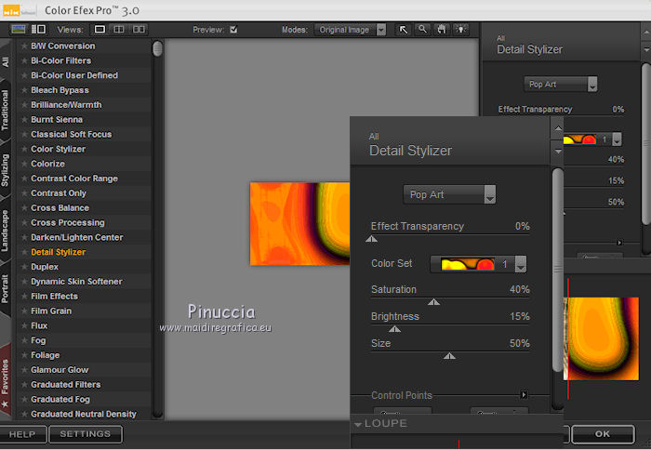This screenshot has height=450, width=651.
Task: Select the Classical Soft Focus filter
Action: tap(71, 135)
